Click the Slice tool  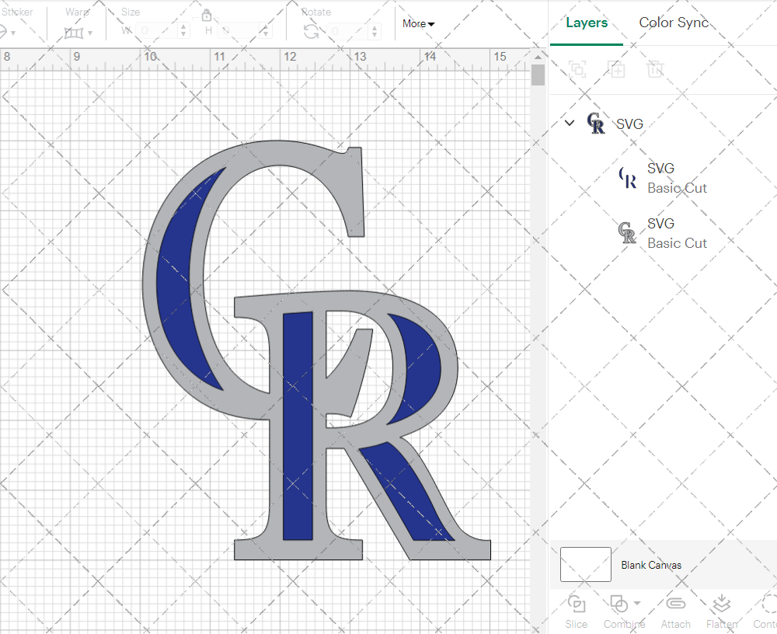(x=577, y=611)
